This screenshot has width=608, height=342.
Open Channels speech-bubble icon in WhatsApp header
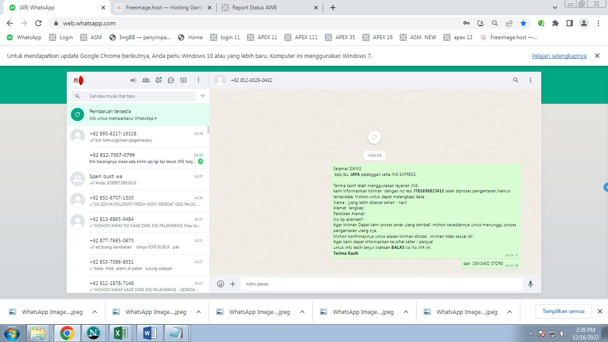(x=171, y=80)
